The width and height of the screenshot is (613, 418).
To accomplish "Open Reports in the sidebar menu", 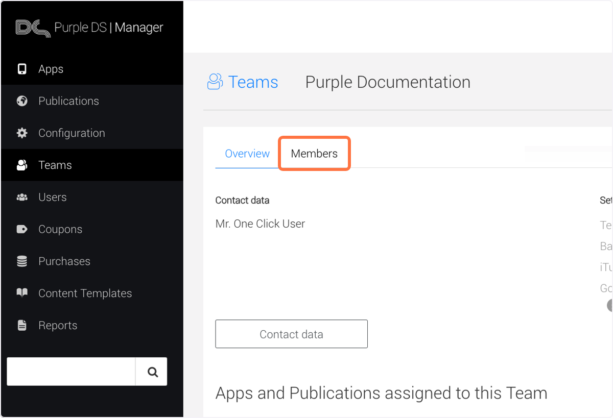I will 92,325.
